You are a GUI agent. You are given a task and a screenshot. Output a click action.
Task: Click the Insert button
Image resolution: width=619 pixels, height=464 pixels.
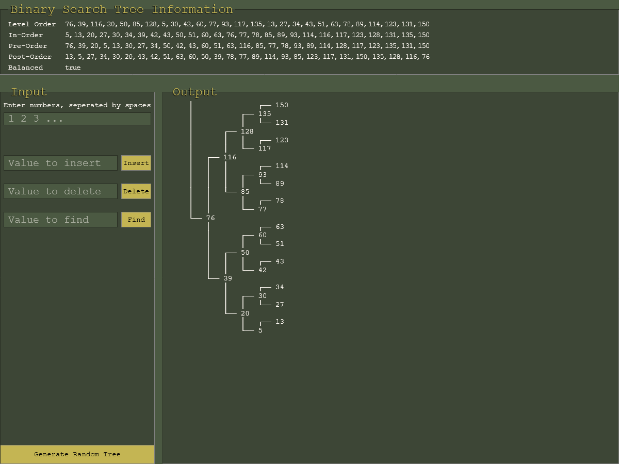click(x=136, y=163)
